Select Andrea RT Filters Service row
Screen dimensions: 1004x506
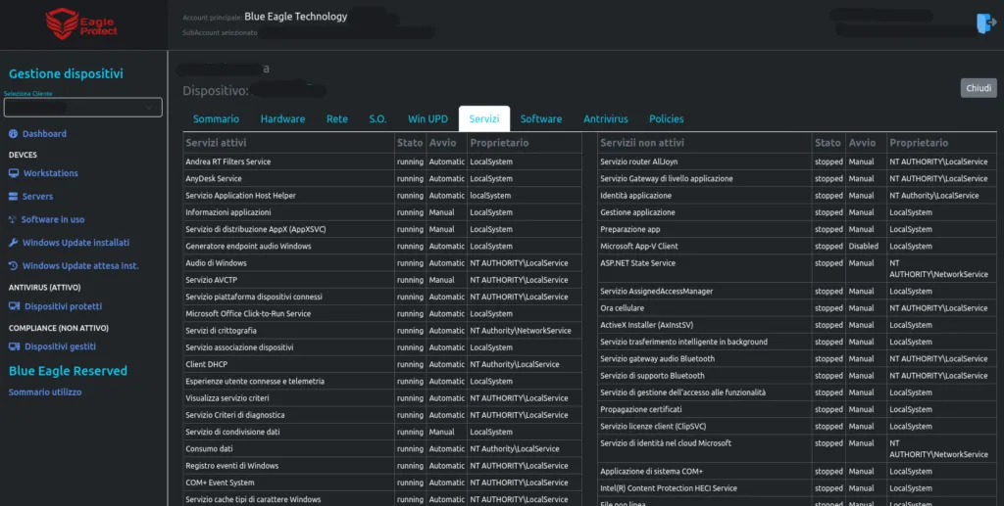pyautogui.click(x=382, y=161)
